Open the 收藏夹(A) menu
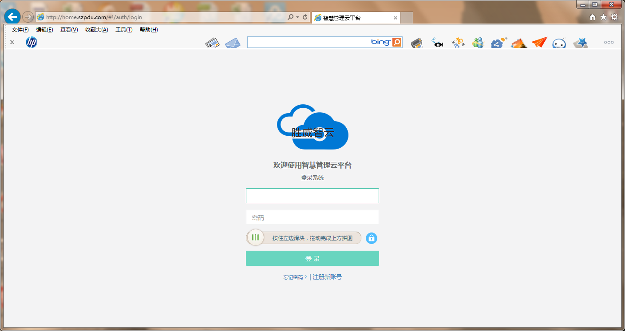The height and width of the screenshot is (331, 625). [97, 30]
